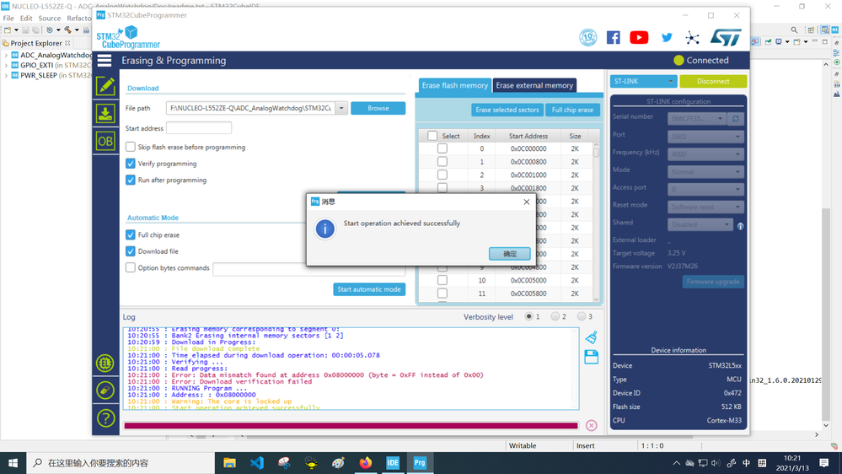
Task: Open the Source menu in STM32CubeIDE
Action: [50, 19]
